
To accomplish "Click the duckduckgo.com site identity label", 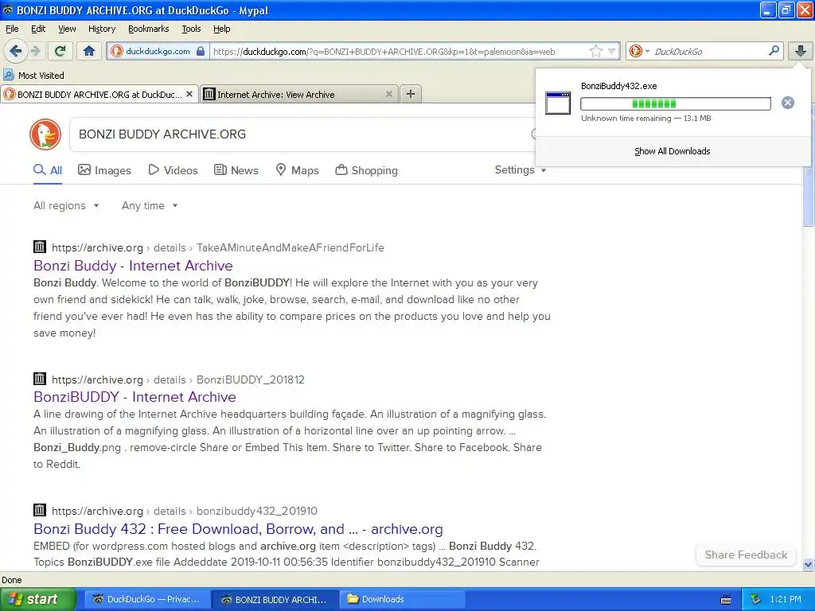I will 158,51.
